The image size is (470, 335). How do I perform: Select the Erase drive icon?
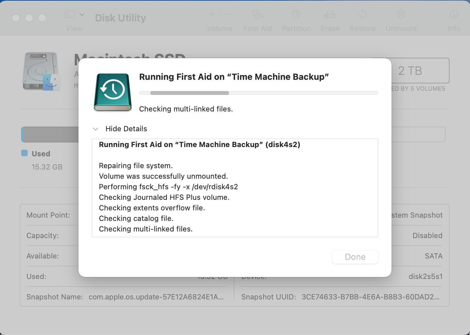tap(330, 14)
